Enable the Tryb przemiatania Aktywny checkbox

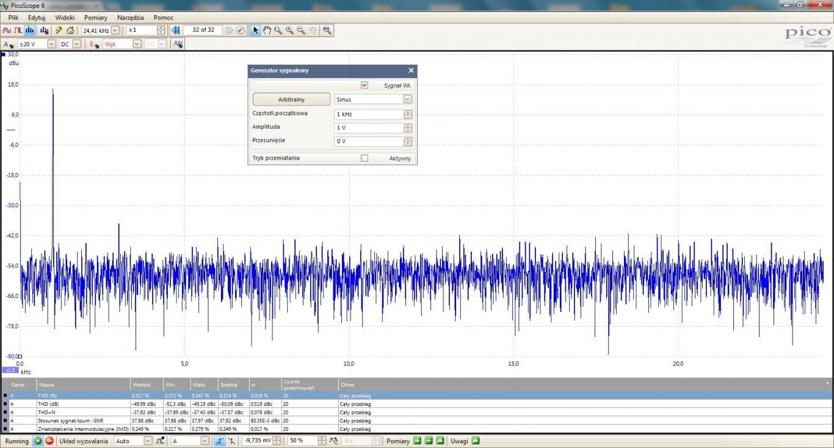(364, 158)
